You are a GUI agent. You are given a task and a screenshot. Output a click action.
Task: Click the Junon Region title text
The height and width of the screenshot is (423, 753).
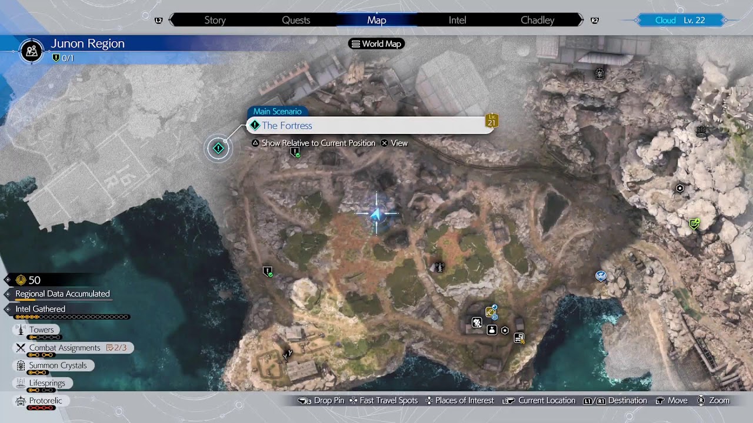(88, 43)
